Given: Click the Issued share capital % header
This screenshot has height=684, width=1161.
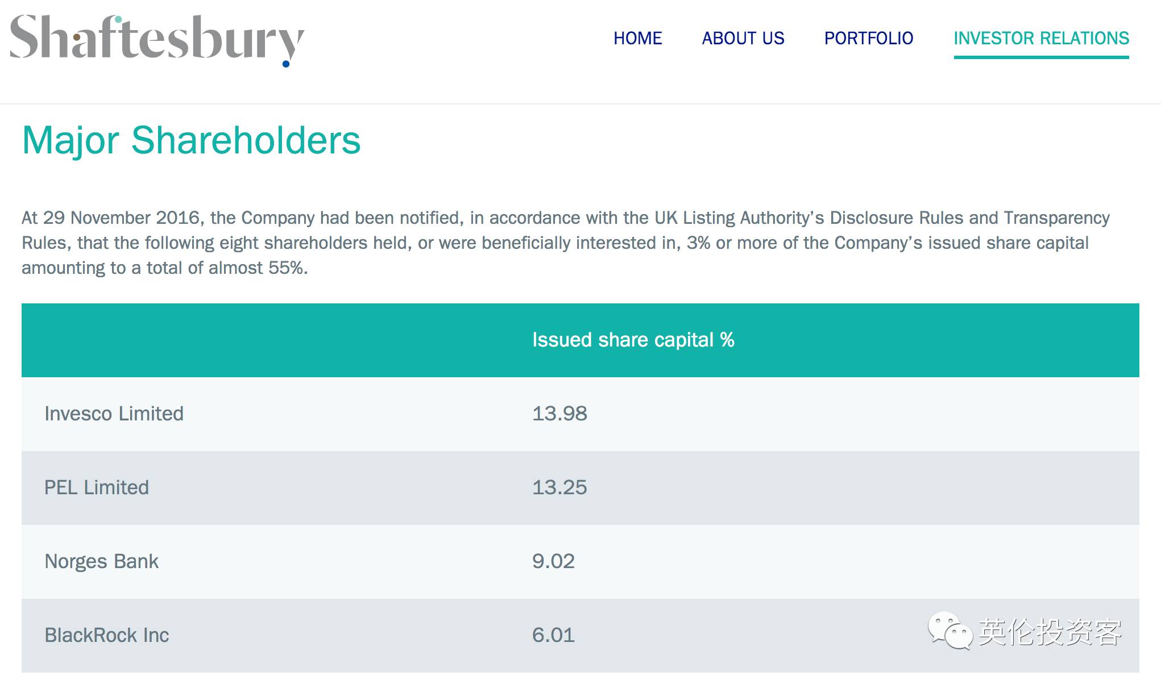Looking at the screenshot, I should [x=633, y=340].
